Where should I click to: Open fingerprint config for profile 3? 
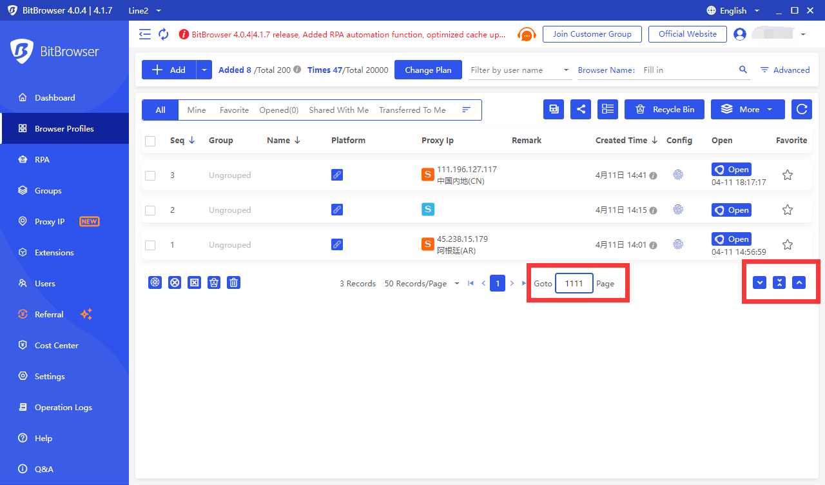[678, 175]
